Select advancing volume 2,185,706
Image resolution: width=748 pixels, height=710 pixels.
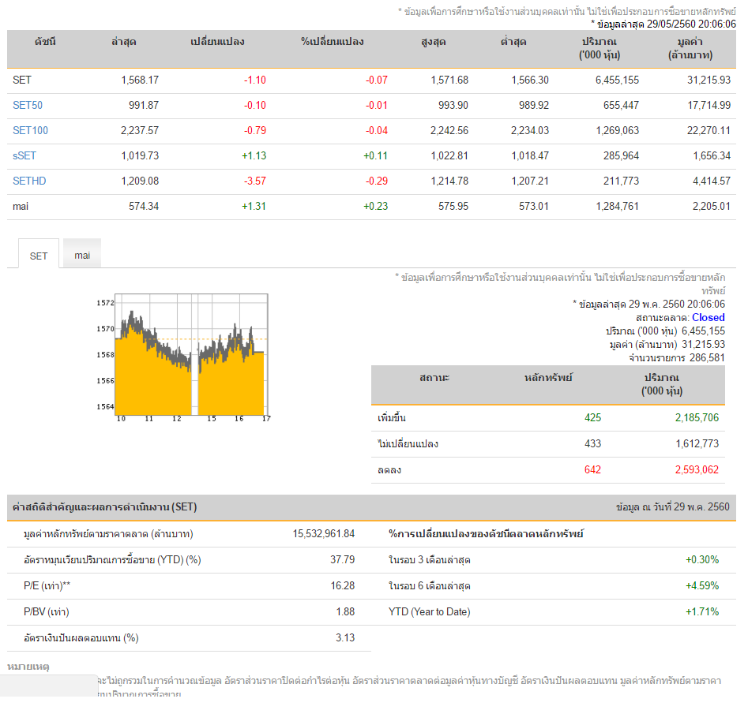click(697, 418)
